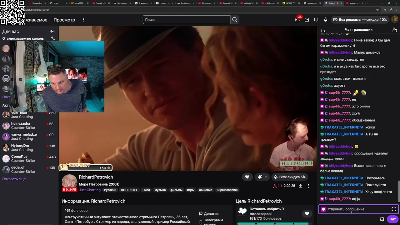The image size is (400, 225).
Task: Click Без рекламы — скидка 40% button
Action: click(x=360, y=20)
